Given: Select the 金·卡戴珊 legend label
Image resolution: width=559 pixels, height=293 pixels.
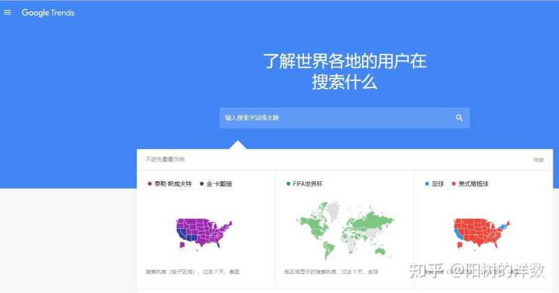Looking at the screenshot, I should click(219, 184).
